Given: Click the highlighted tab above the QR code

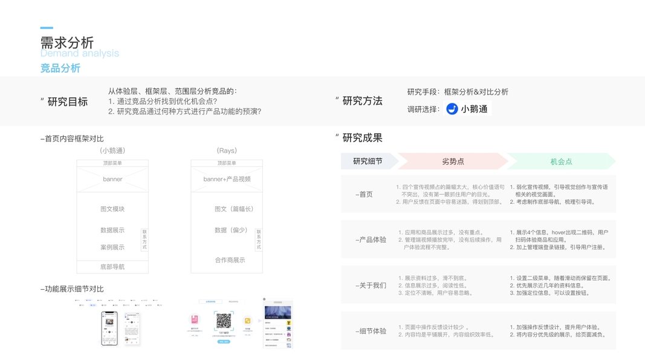Looking at the screenshot, I should [x=210, y=302].
